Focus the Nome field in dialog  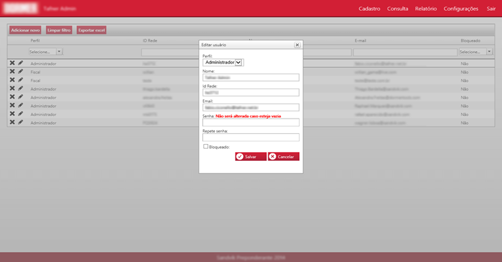pyautogui.click(x=251, y=78)
